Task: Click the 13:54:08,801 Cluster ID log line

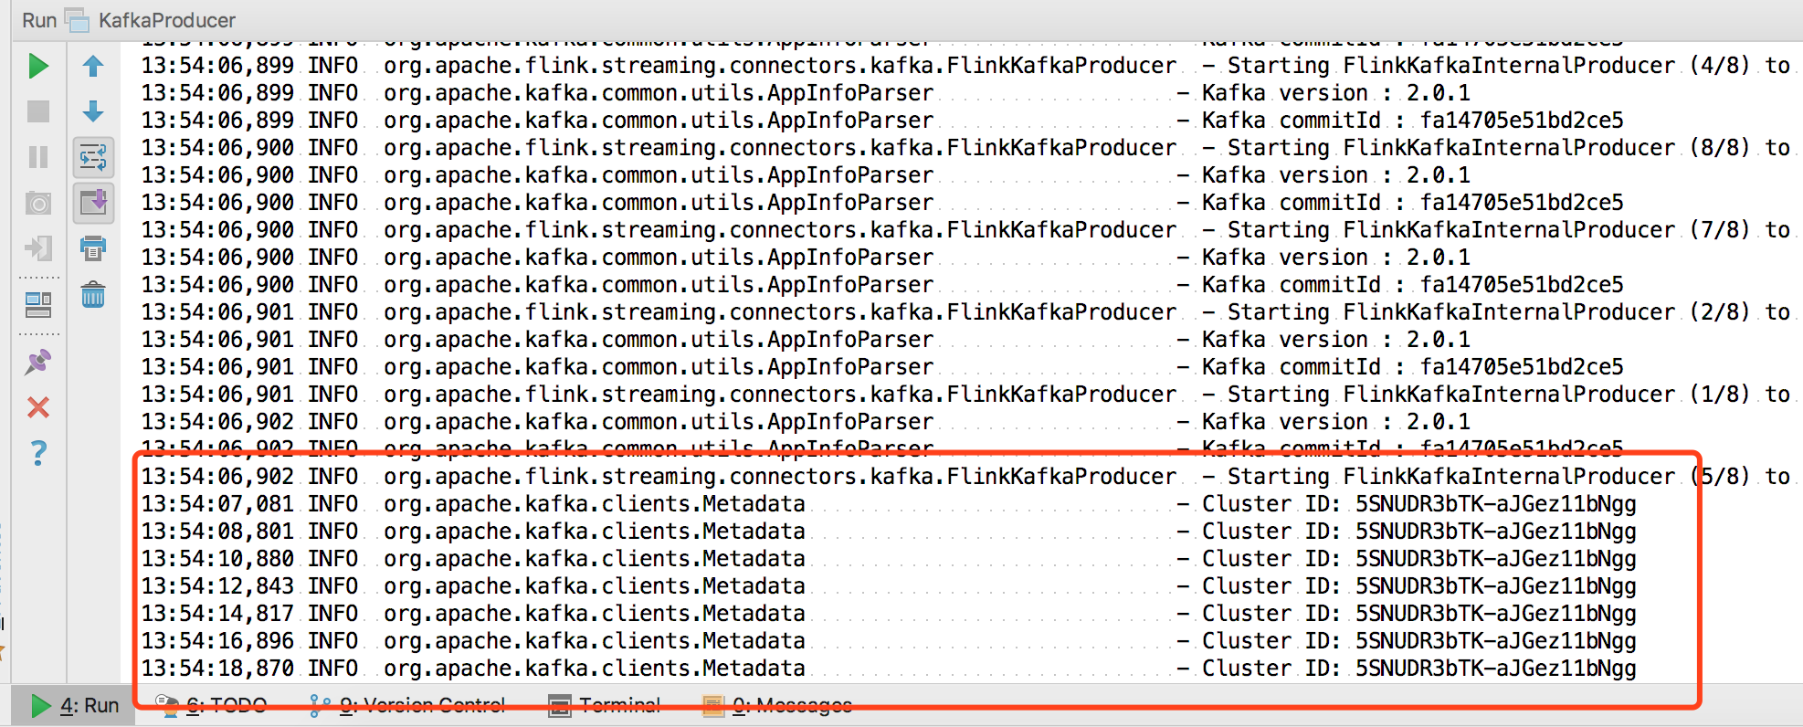Action: [x=889, y=532]
